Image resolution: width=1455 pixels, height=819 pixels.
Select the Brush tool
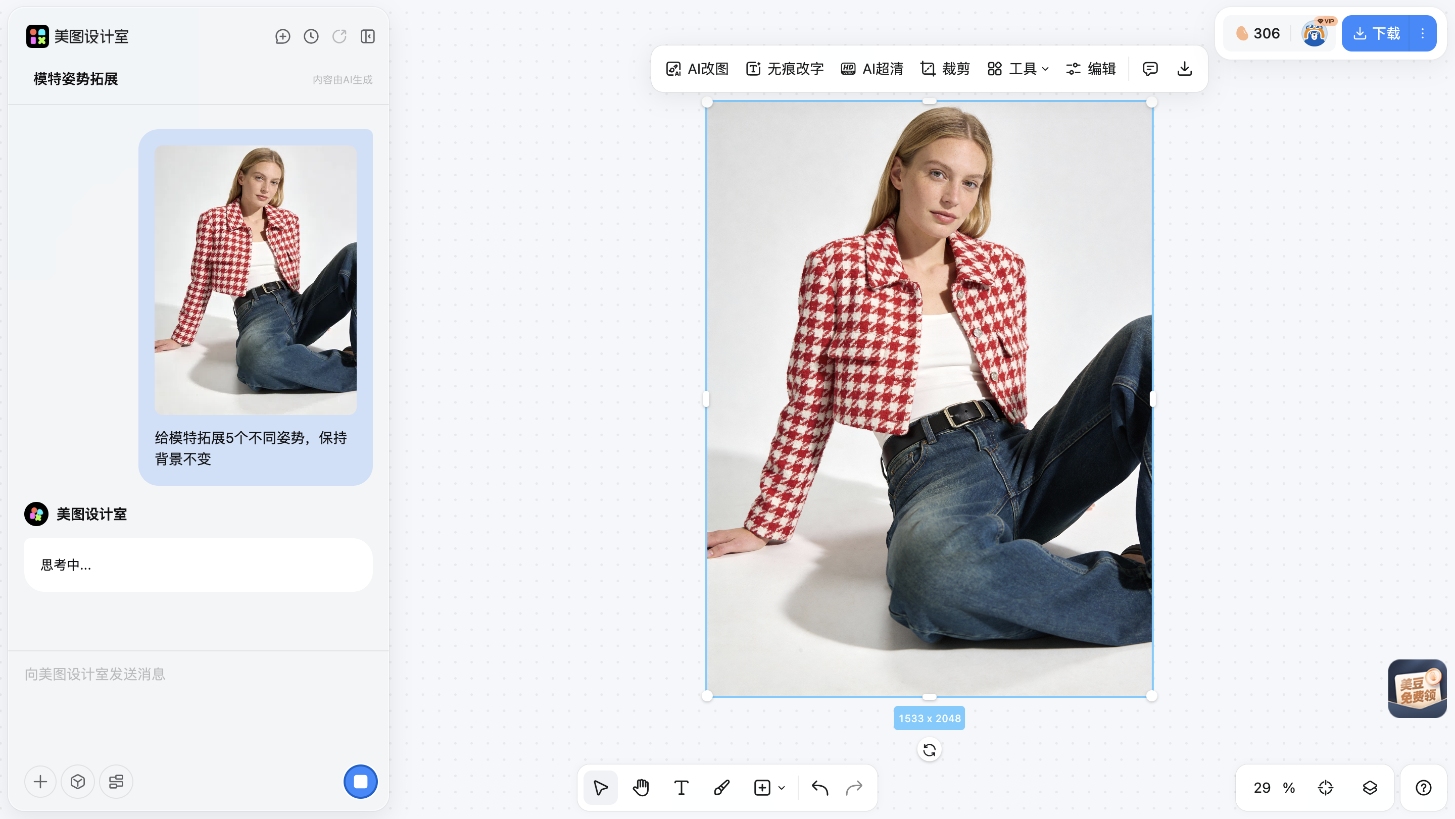click(x=721, y=787)
